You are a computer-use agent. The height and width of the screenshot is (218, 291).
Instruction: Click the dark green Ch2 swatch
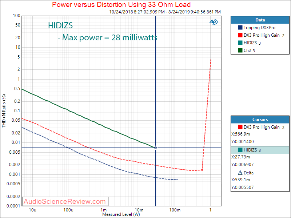click(x=240, y=50)
